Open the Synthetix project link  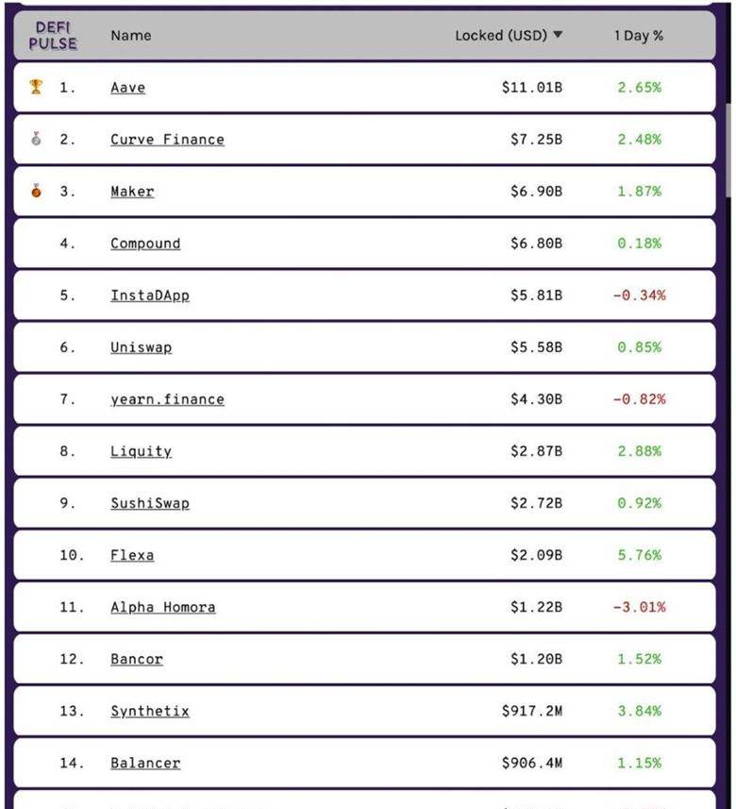click(x=150, y=711)
